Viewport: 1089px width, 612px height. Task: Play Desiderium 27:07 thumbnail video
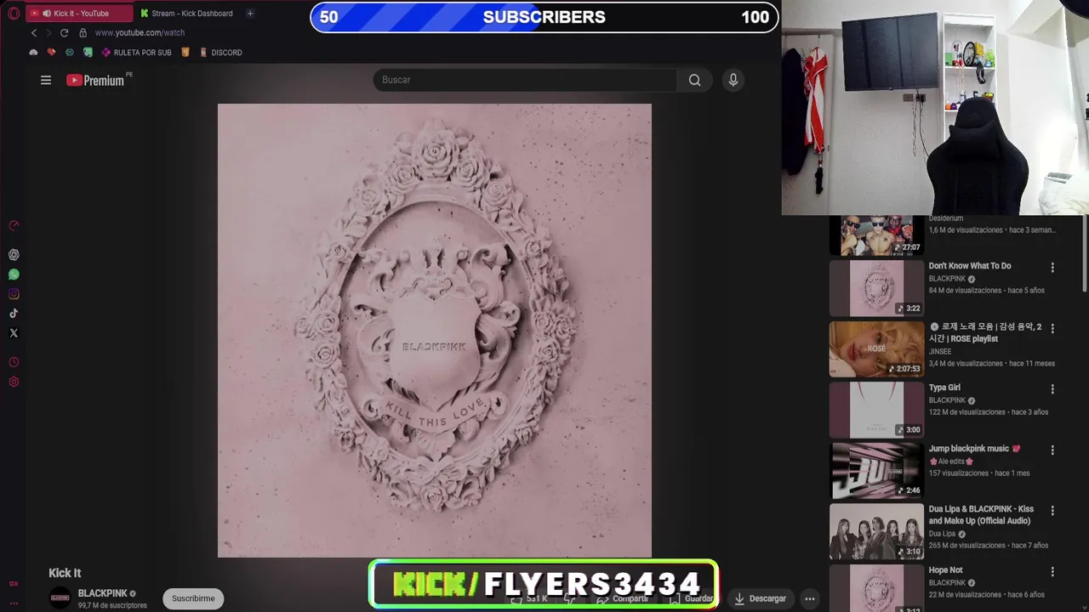(x=876, y=235)
